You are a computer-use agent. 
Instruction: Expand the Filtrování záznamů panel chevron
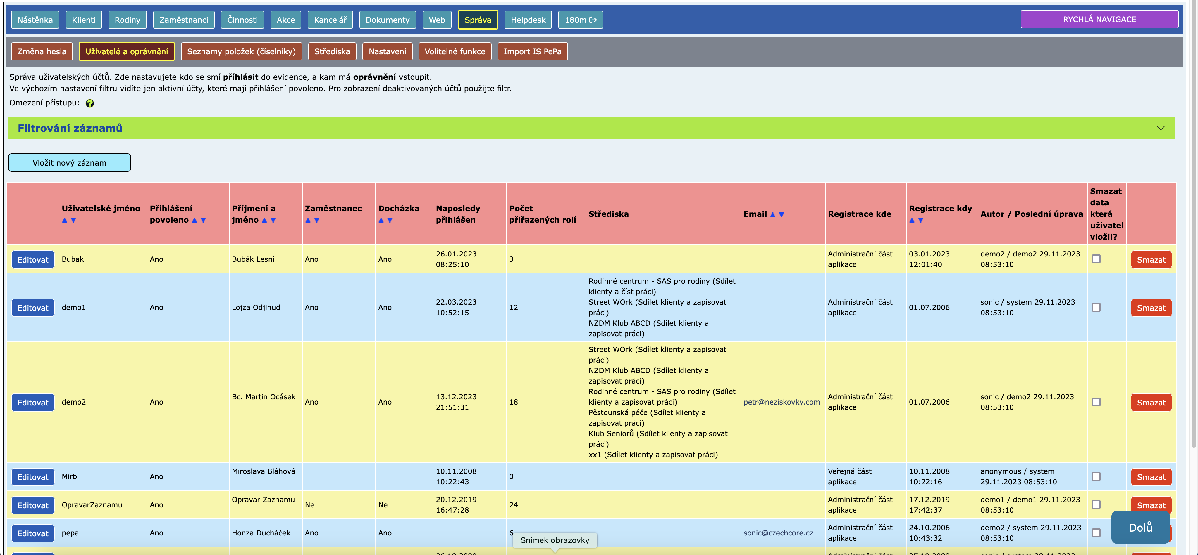(1160, 128)
